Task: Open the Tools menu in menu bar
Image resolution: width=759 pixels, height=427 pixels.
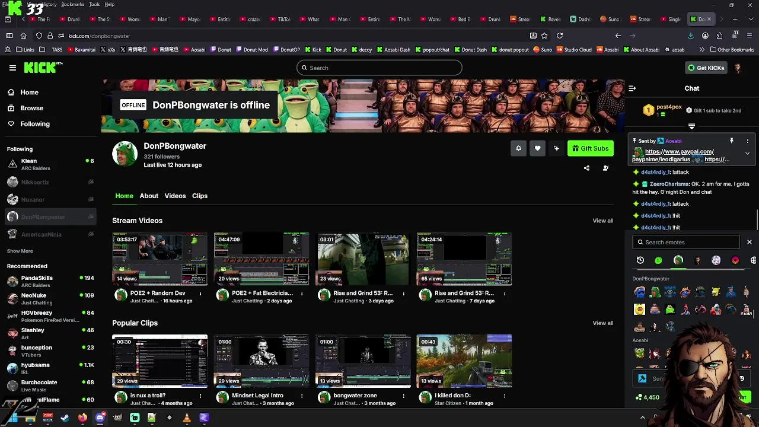Action: click(94, 4)
